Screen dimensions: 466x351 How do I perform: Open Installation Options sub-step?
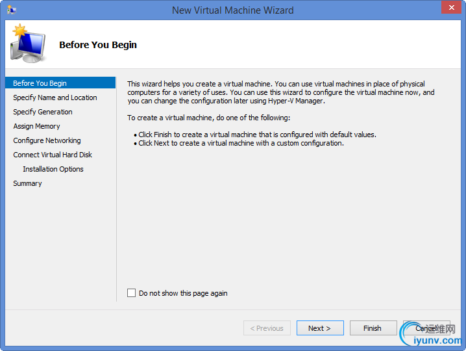pyautogui.click(x=53, y=169)
